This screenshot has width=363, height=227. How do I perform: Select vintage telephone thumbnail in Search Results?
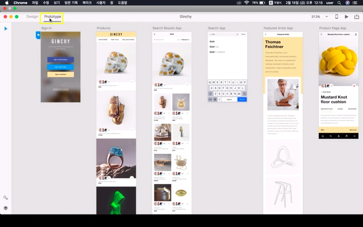coord(163,132)
